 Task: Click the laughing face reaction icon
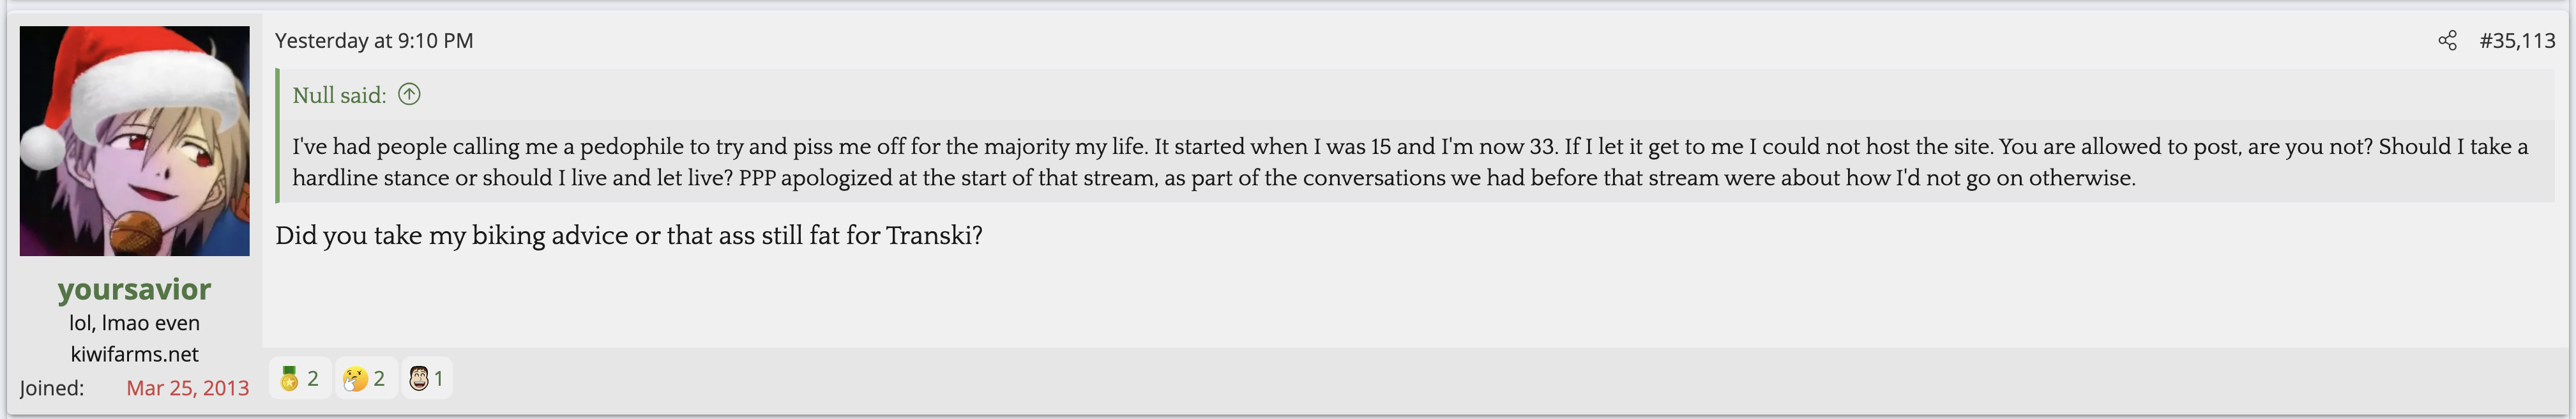pos(419,379)
